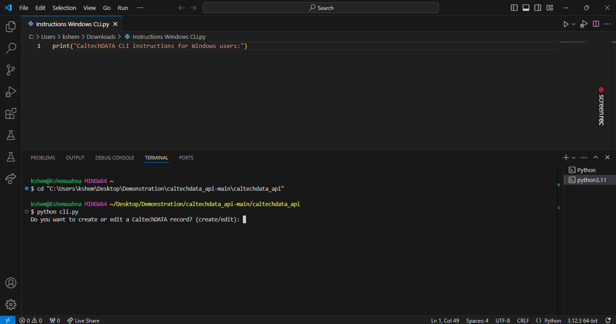Viewport: 616px width, 324px height.
Task: Toggle the Secondary Side Bar layout button
Action: point(538,8)
